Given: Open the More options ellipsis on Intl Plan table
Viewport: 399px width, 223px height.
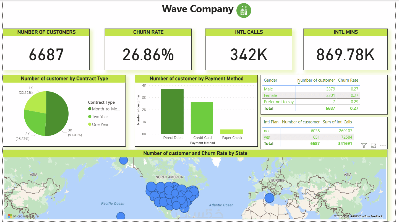Looking at the screenshot, I should pyautogui.click(x=383, y=145).
